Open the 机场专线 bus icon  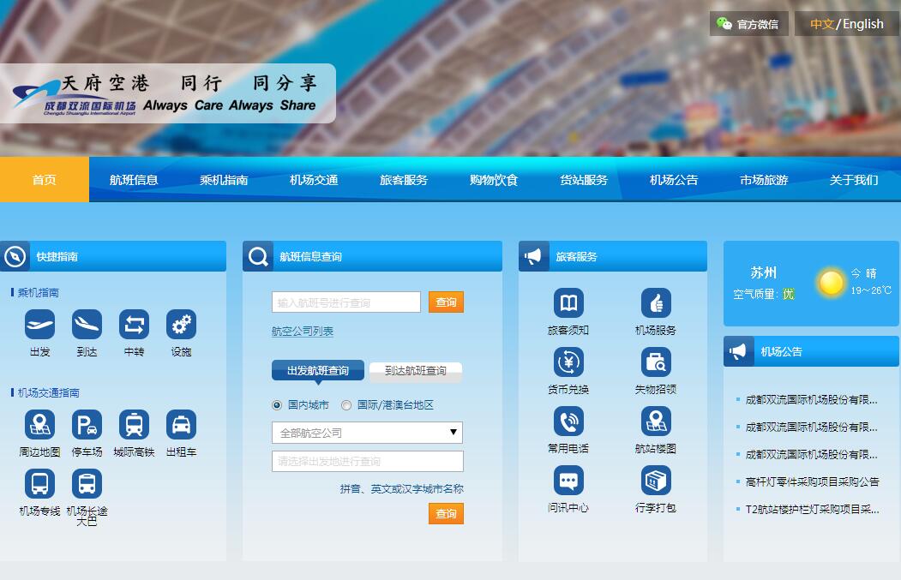(39, 483)
